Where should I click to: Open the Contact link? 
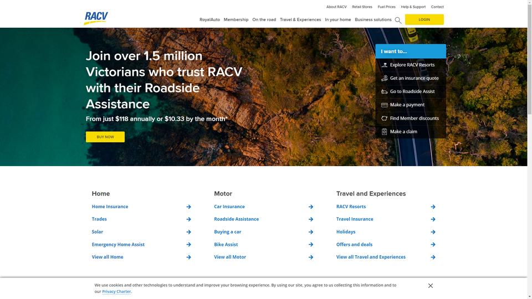[437, 7]
